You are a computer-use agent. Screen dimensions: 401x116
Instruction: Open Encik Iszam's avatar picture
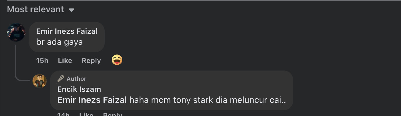[40, 81]
